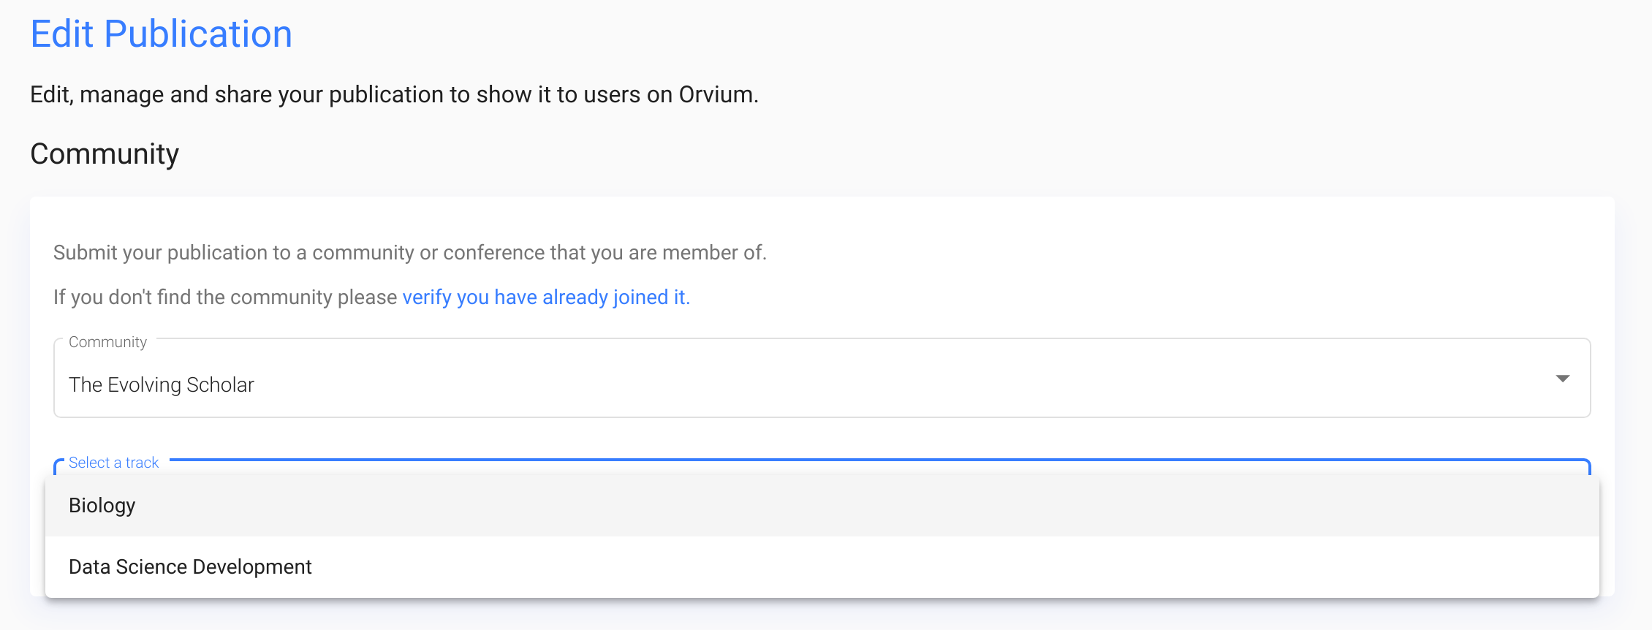Image resolution: width=1652 pixels, height=630 pixels.
Task: Click the word Orvium in the subtitle
Action: point(716,95)
